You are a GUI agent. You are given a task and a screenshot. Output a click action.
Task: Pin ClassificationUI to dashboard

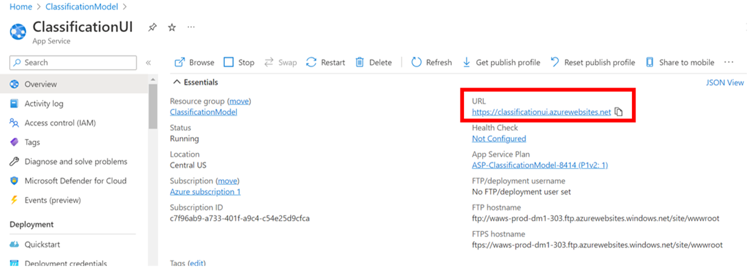click(x=153, y=28)
